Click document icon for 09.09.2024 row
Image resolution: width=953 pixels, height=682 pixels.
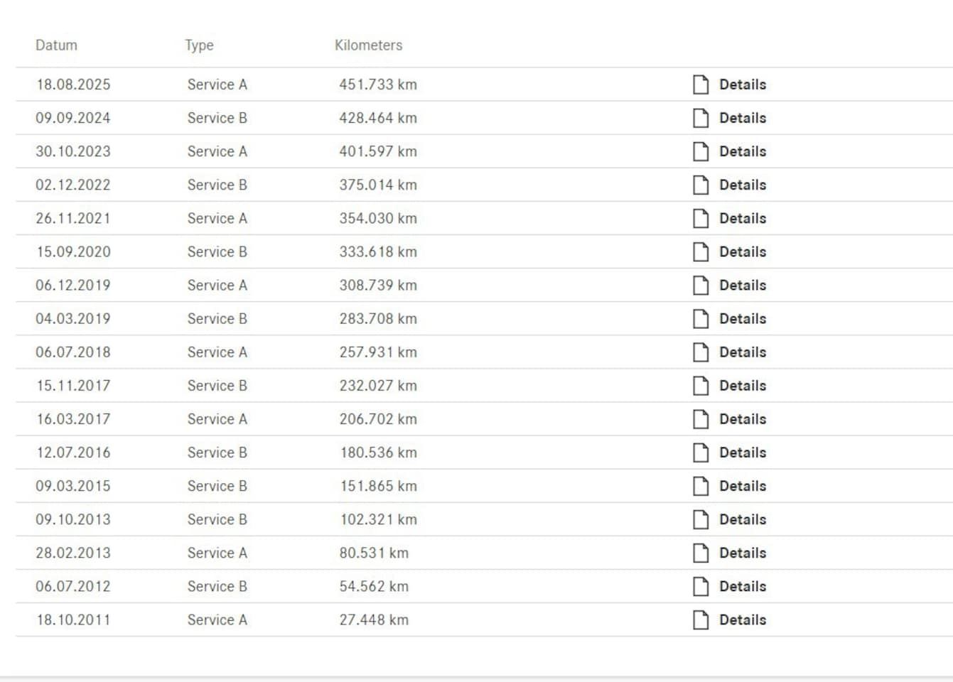701,118
